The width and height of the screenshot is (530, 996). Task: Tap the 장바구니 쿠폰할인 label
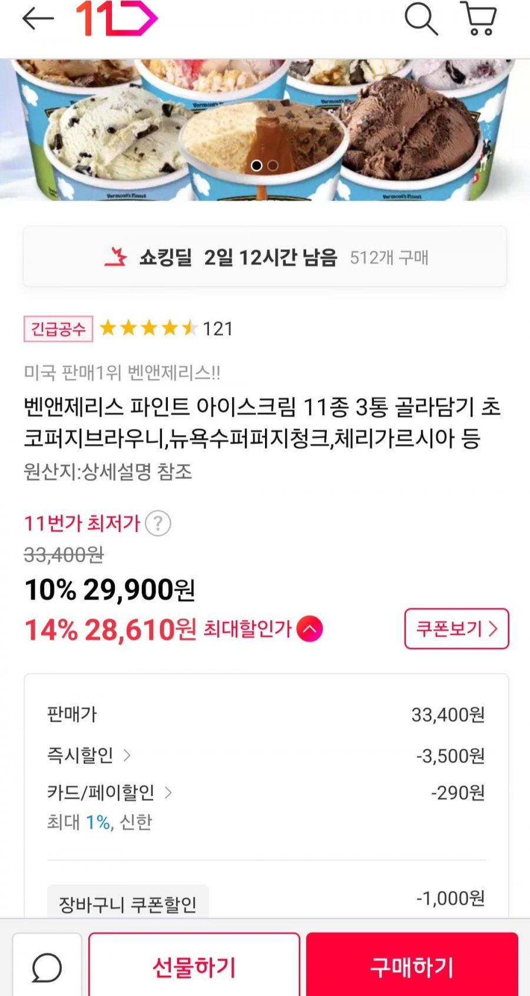pos(128,904)
